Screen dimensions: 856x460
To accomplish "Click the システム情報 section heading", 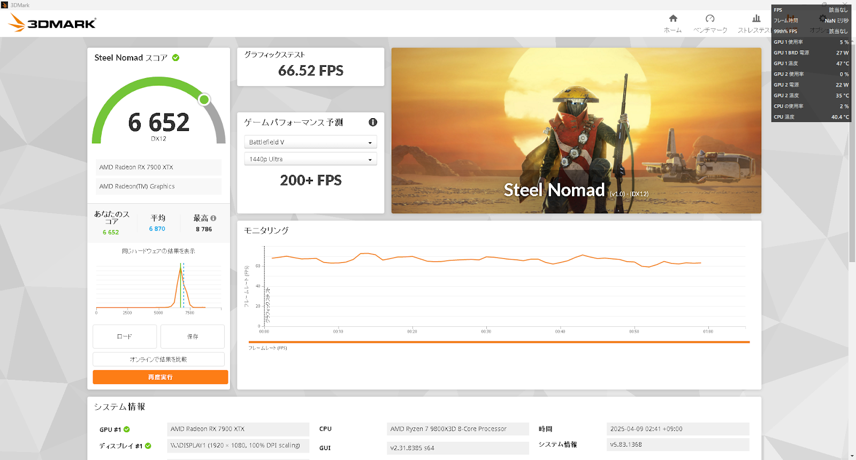I will [x=120, y=407].
